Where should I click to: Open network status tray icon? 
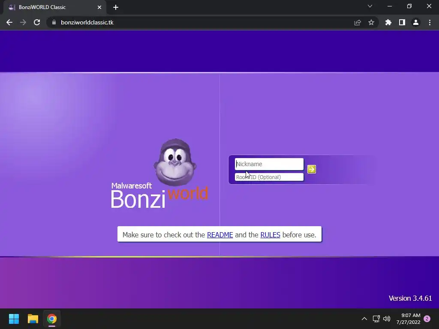pos(376,319)
